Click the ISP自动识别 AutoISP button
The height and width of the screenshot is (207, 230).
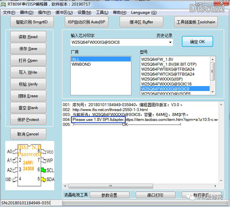[86, 22]
